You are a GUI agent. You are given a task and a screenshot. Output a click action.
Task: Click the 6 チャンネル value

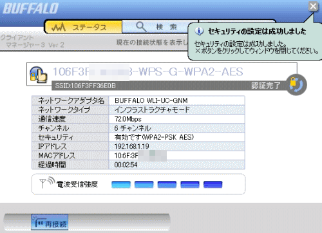[133, 128]
